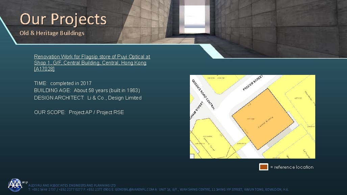Viewport: 347px width, 195px height.
Task: Click the DESIGN ARCHITECT Li & Co. line
Action: click(88, 98)
